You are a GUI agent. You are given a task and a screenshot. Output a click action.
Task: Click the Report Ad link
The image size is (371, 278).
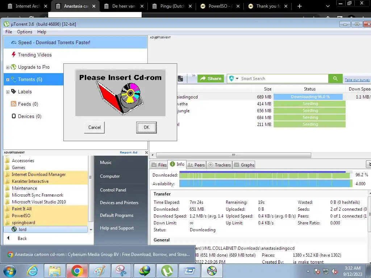pyautogui.click(x=129, y=152)
